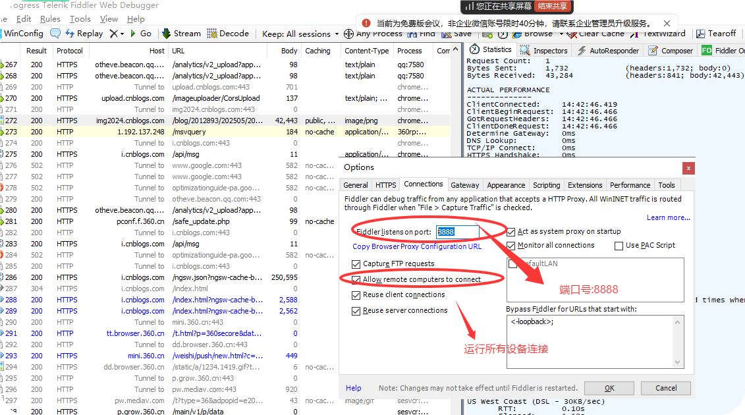Switch to the General options tab
The width and height of the screenshot is (745, 415).
tap(356, 185)
